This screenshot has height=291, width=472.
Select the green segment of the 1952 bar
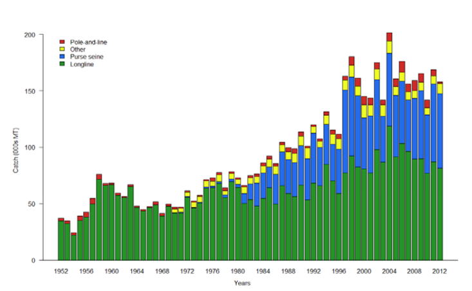click(61, 241)
